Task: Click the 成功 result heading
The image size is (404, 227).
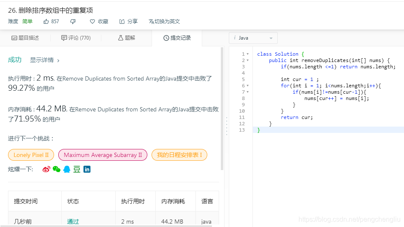Action: click(15, 60)
